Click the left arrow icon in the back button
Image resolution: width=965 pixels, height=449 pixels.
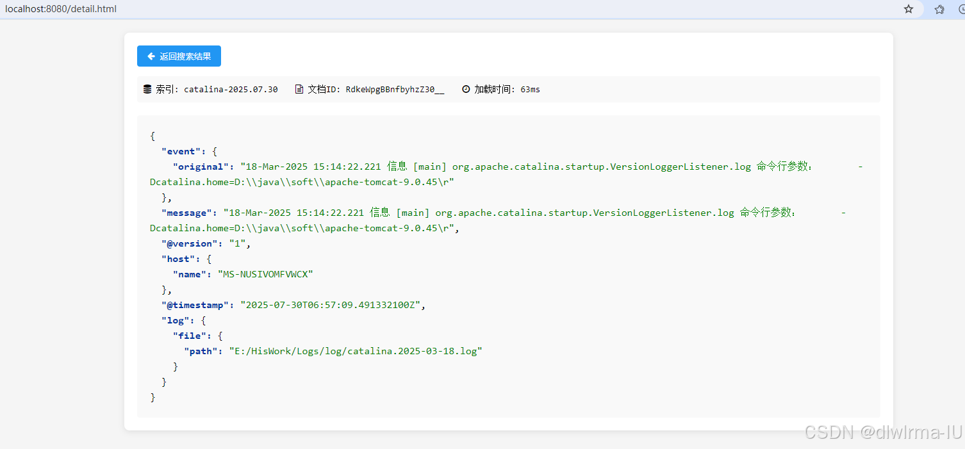coord(151,56)
